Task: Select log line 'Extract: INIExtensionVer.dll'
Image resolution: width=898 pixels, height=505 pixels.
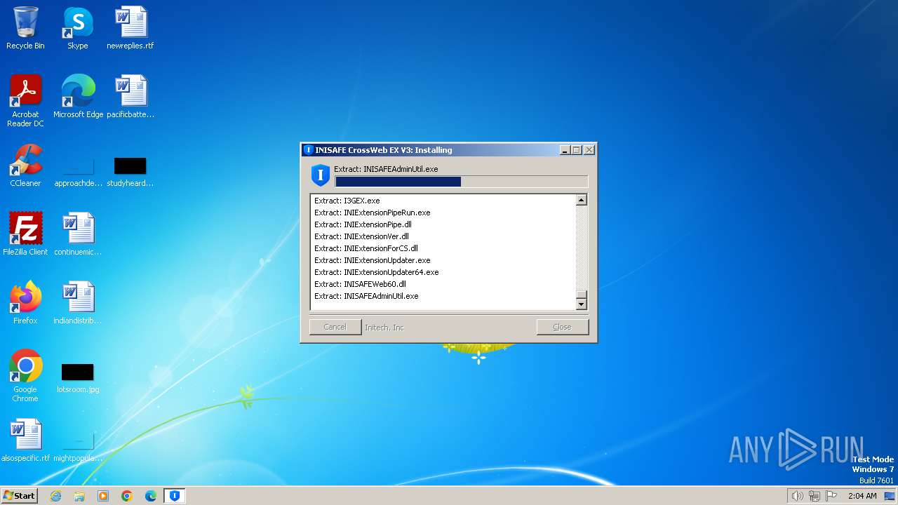Action: 361,236
